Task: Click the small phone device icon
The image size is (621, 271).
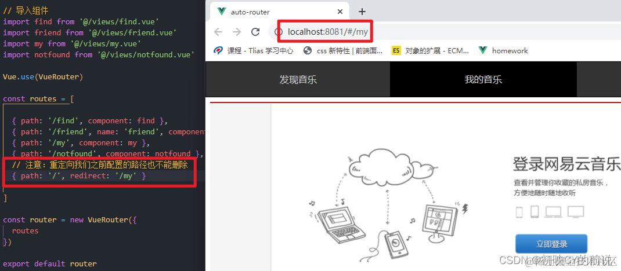Action: pos(519,212)
